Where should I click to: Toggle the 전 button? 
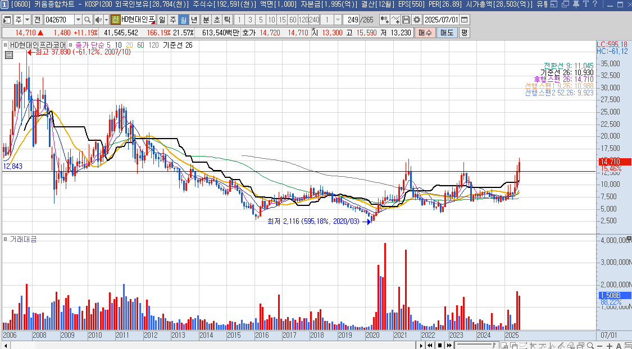point(37,20)
